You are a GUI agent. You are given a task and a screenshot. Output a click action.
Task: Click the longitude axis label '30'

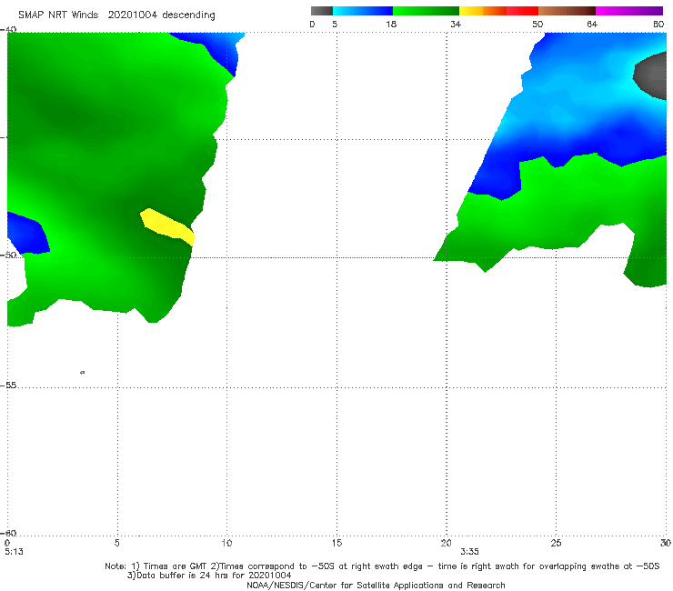[x=666, y=544]
